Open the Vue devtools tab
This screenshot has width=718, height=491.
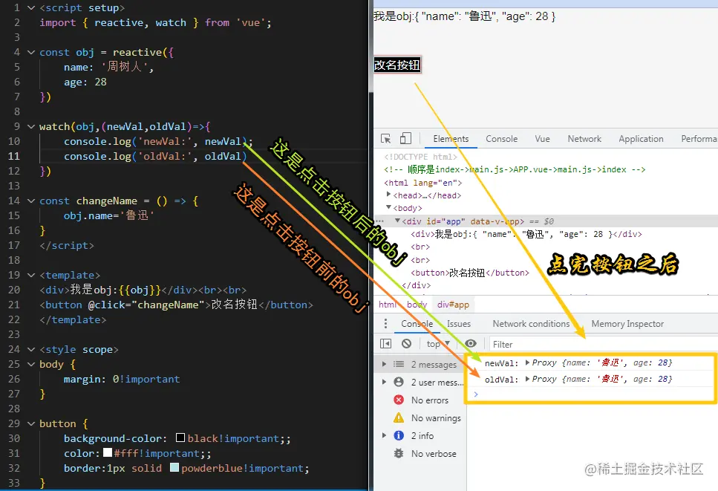(542, 139)
